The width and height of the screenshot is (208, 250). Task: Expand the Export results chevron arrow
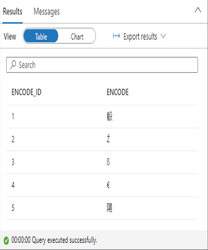(x=163, y=36)
